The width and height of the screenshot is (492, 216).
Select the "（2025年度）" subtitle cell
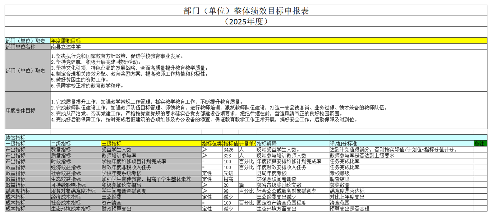(x=246, y=21)
